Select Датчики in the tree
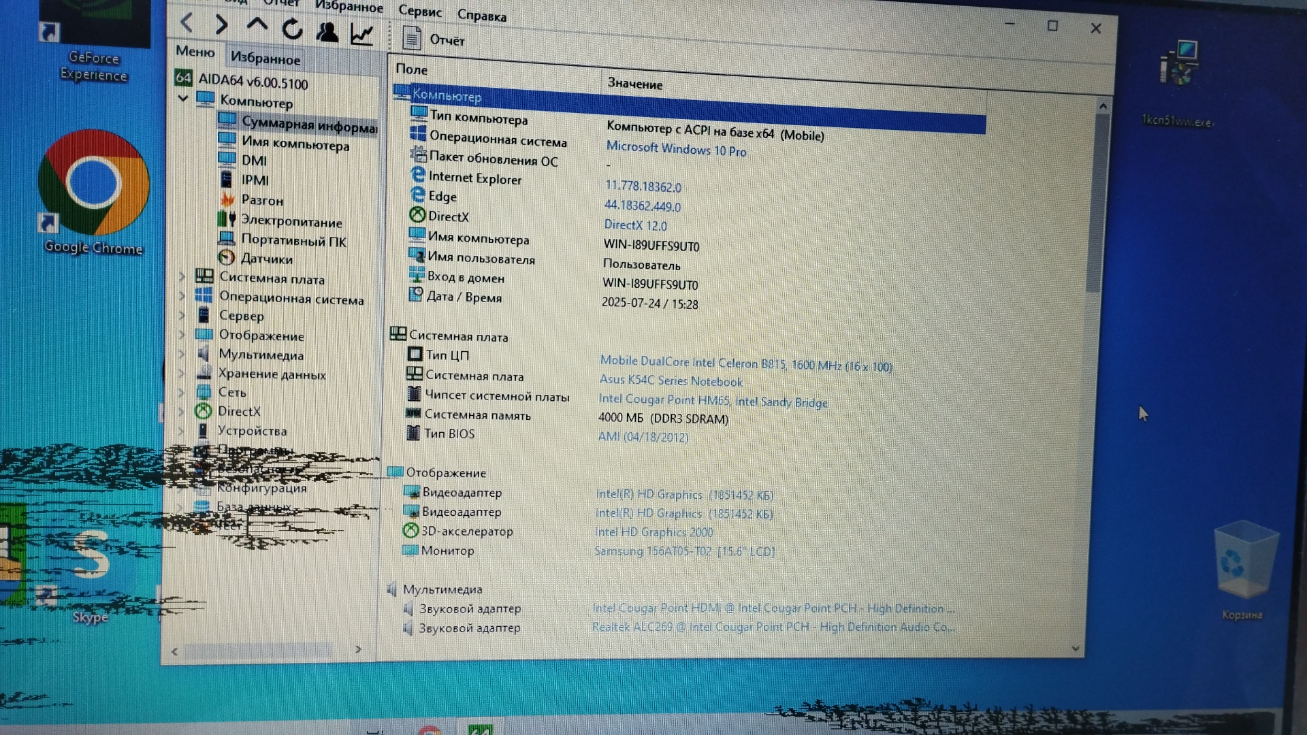Screen dimensions: 1307x735 tap(266, 259)
